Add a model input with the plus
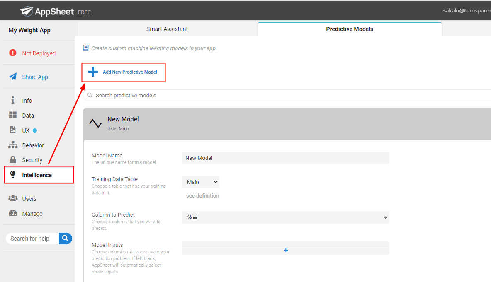Viewport: 491px width, 282px height. (286, 250)
